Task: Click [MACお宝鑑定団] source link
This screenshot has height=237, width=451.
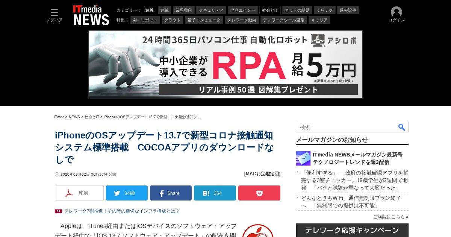Action: pyautogui.click(x=262, y=174)
